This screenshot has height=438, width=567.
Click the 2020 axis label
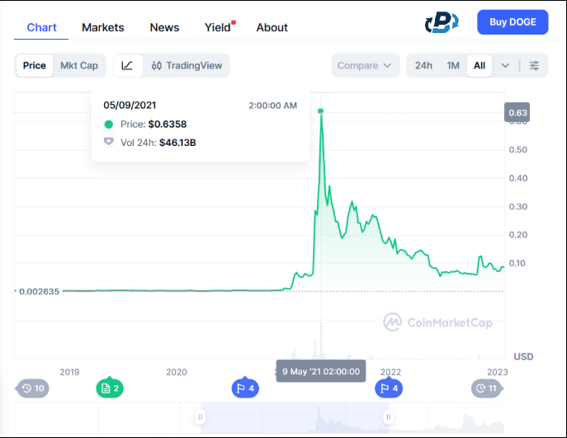pyautogui.click(x=177, y=372)
